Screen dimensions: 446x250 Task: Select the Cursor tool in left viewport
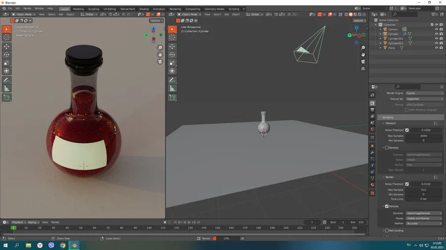(x=6, y=37)
